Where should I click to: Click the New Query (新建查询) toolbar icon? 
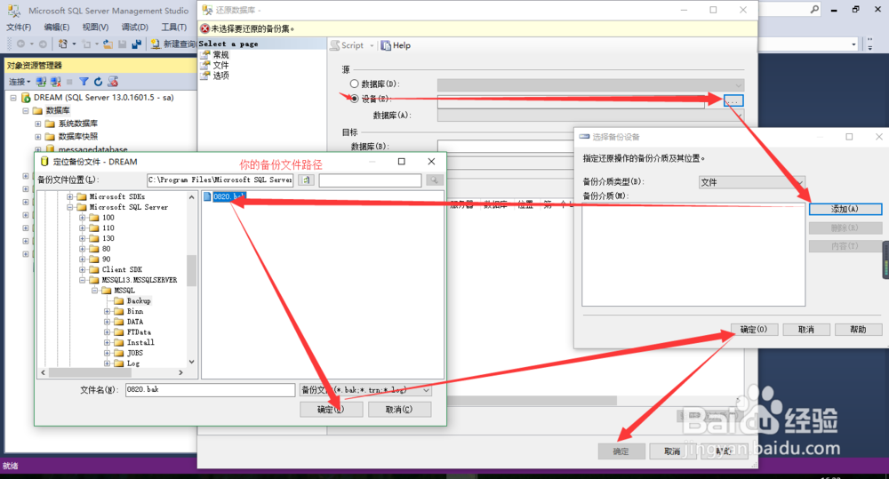(156, 44)
